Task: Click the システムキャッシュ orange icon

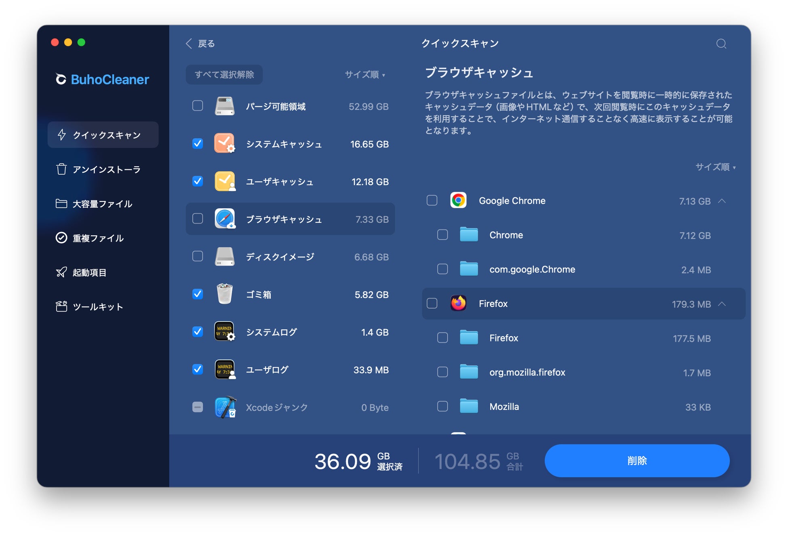Action: click(224, 144)
